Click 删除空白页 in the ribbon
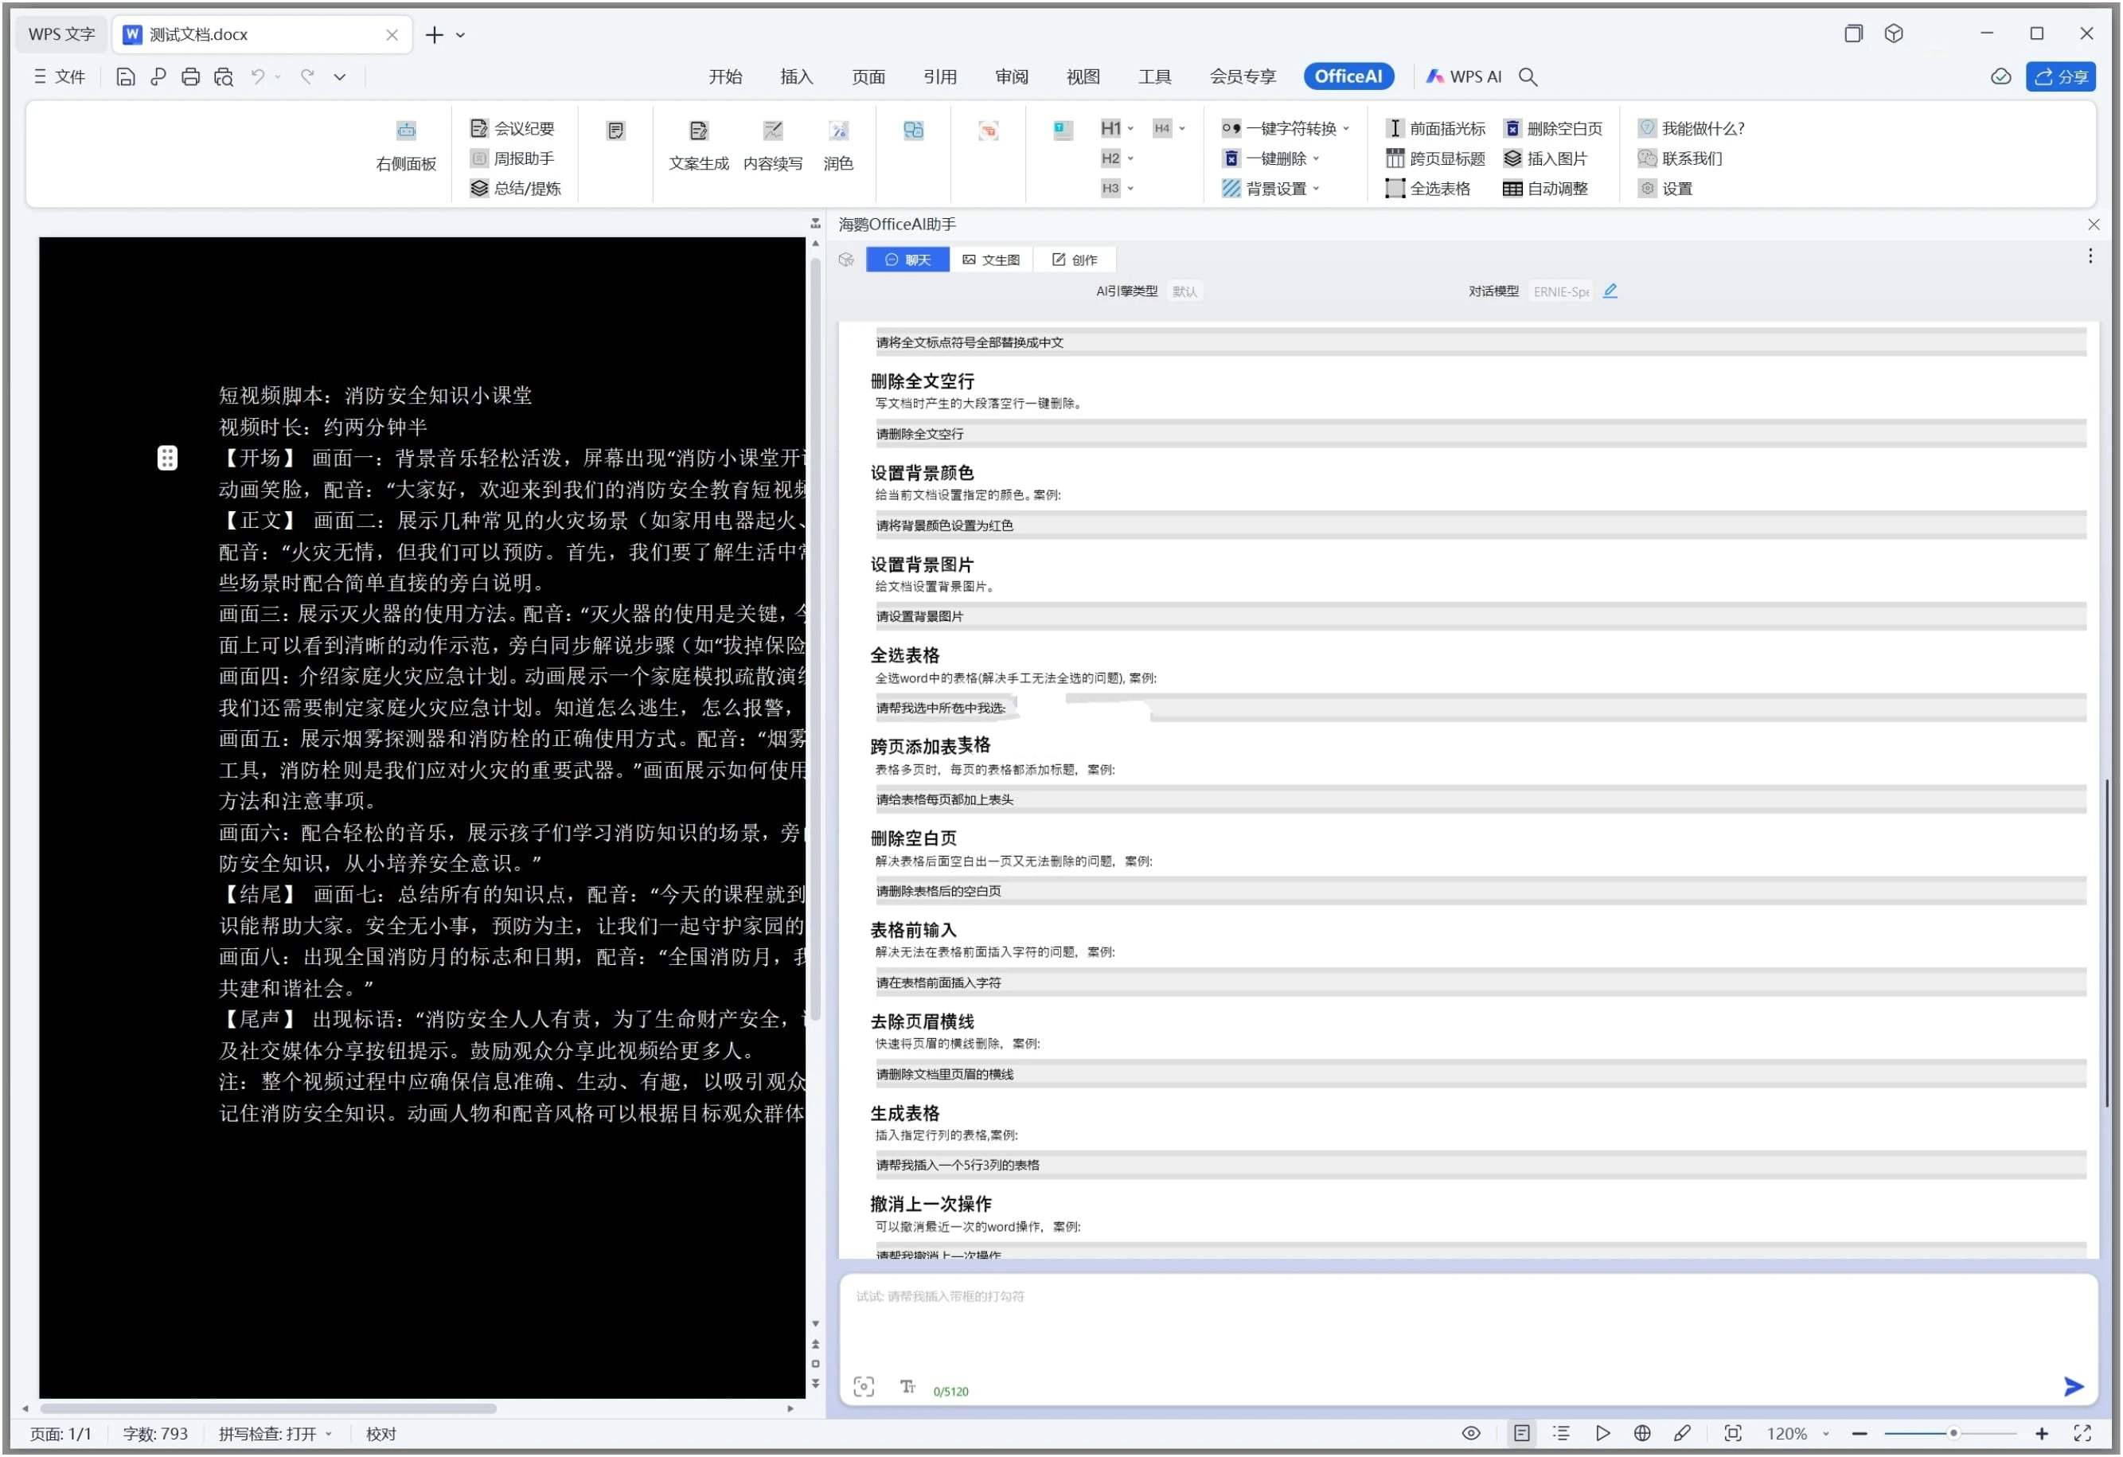 click(x=1552, y=128)
